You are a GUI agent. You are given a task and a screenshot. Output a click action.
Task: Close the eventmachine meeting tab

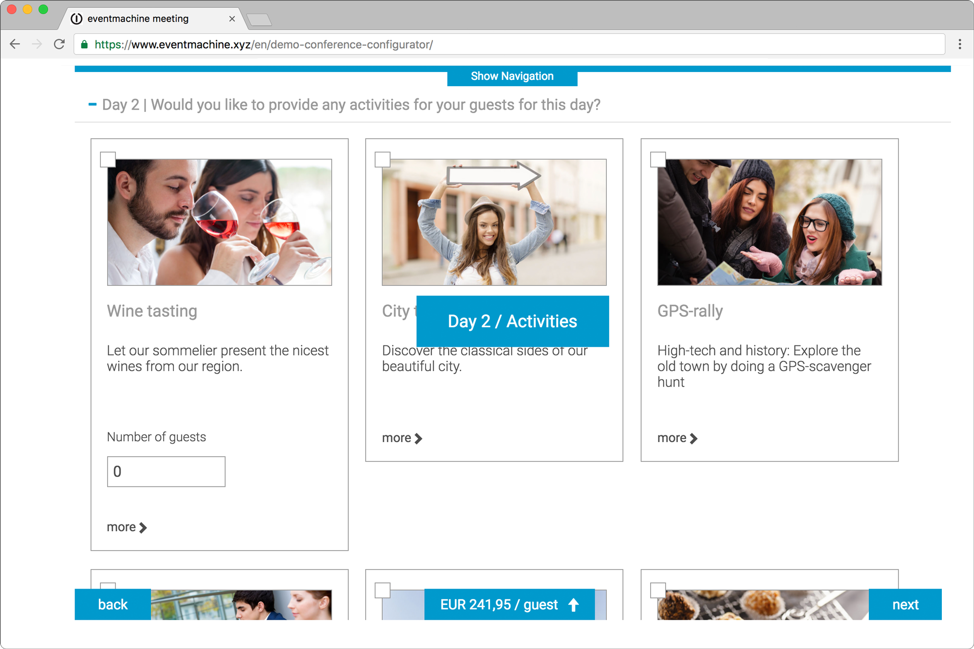point(232,19)
